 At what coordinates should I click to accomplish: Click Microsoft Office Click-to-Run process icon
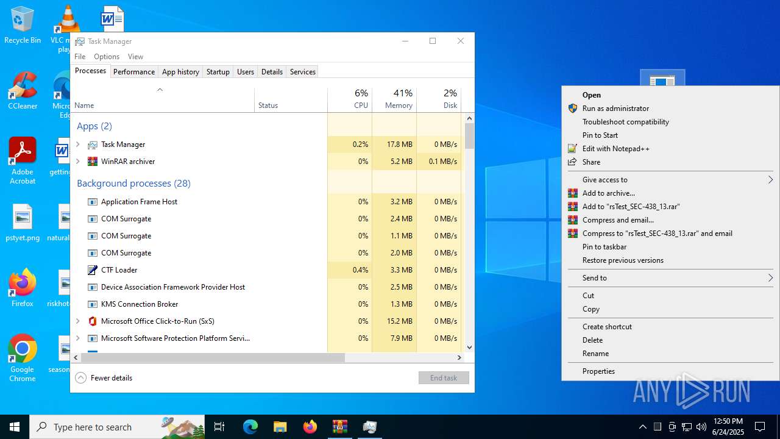tap(93, 321)
